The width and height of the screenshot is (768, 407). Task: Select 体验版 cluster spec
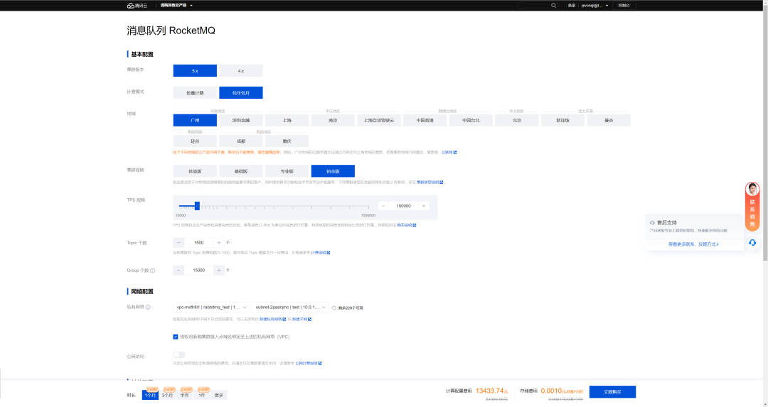coord(195,171)
